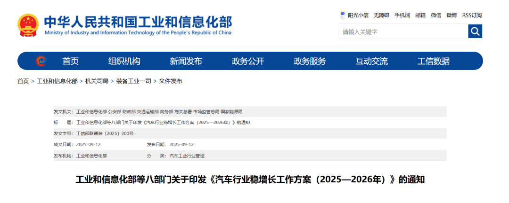509x203 pixels.
Task: Click the 手机端 link
Action: tap(402, 15)
